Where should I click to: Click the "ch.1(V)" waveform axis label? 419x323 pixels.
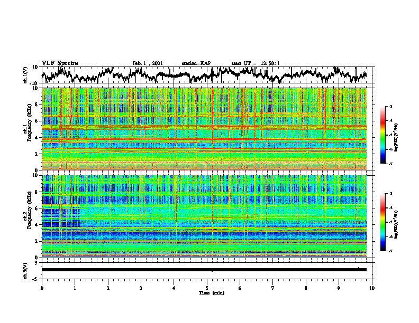pyautogui.click(x=25, y=75)
